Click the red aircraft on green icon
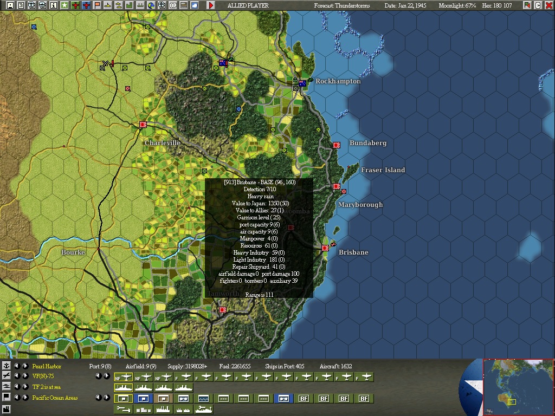 click(x=75, y=5)
